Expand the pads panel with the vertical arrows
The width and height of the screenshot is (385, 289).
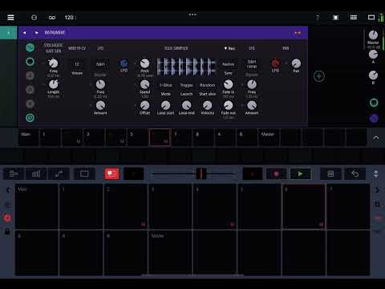click(x=375, y=173)
